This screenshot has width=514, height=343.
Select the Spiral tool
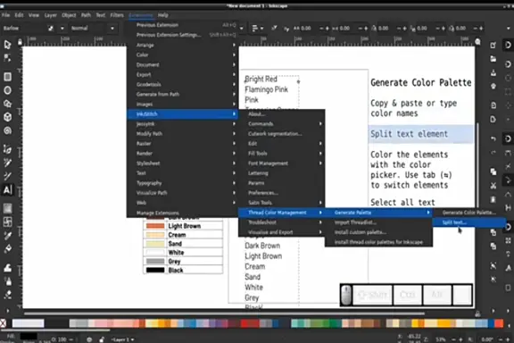click(7, 130)
